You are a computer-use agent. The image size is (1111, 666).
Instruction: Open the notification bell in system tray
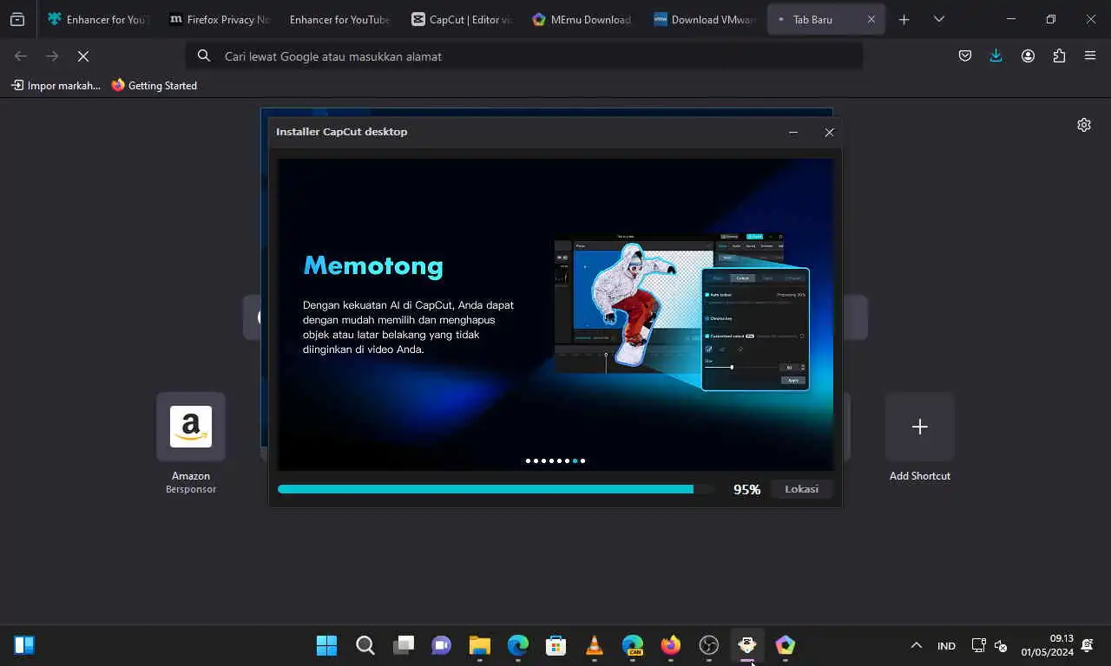pyautogui.click(x=1088, y=645)
